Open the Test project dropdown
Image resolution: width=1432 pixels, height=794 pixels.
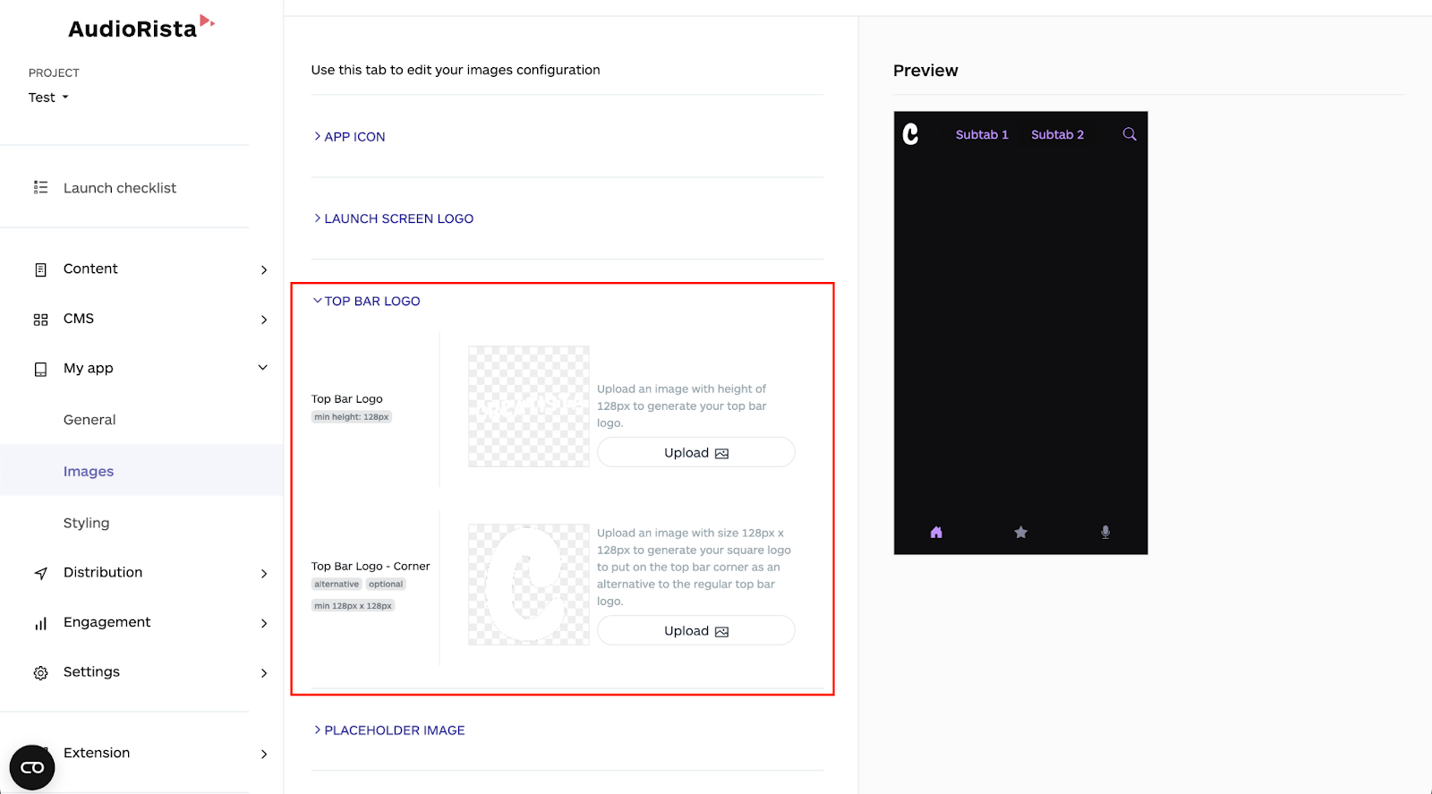pos(48,98)
